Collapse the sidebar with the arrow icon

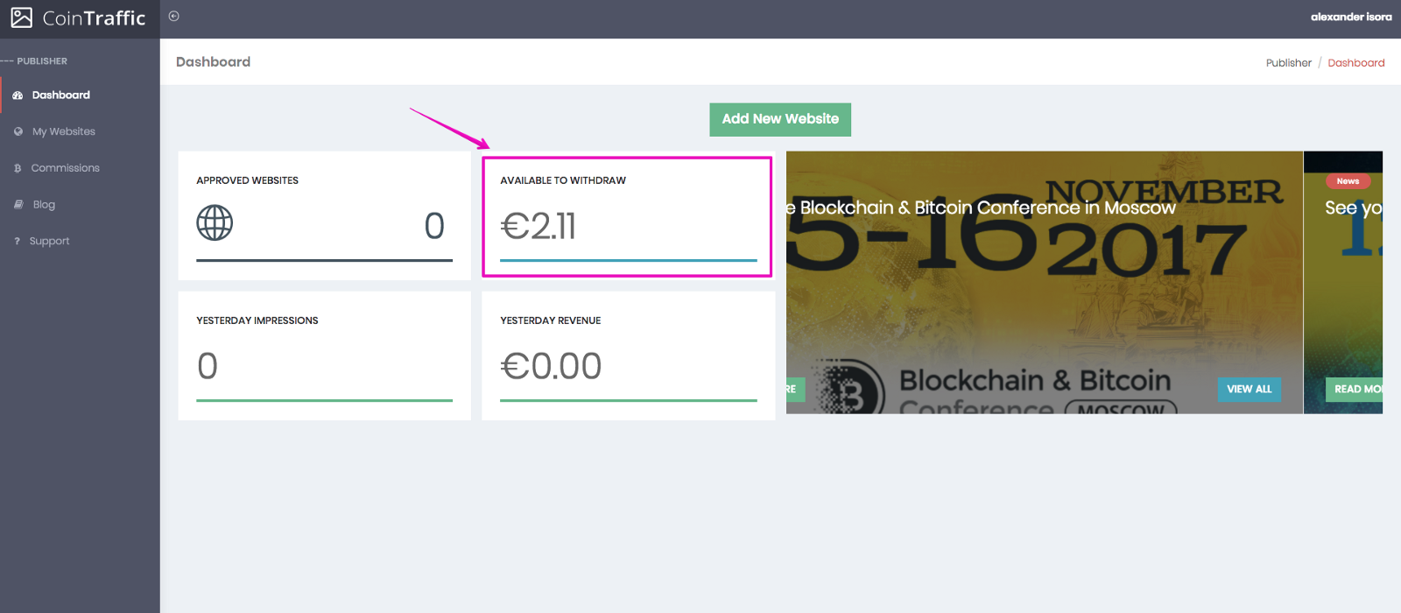click(174, 16)
